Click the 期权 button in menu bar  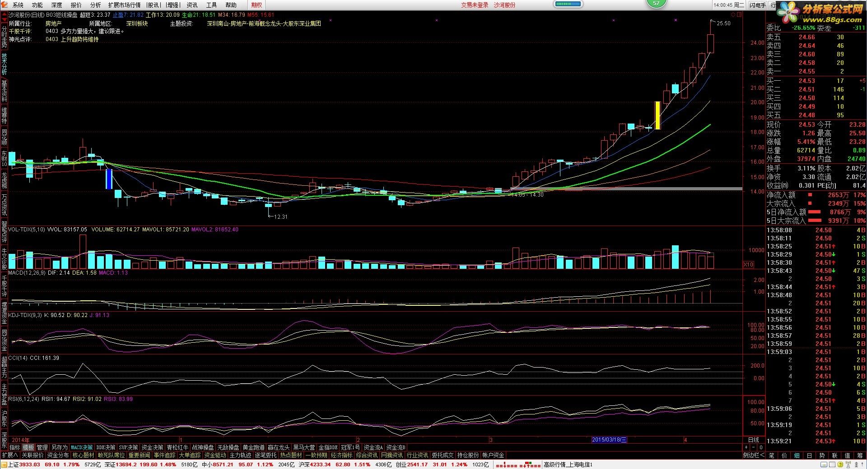point(256,5)
